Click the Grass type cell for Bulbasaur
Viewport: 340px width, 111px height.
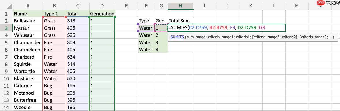55,21
